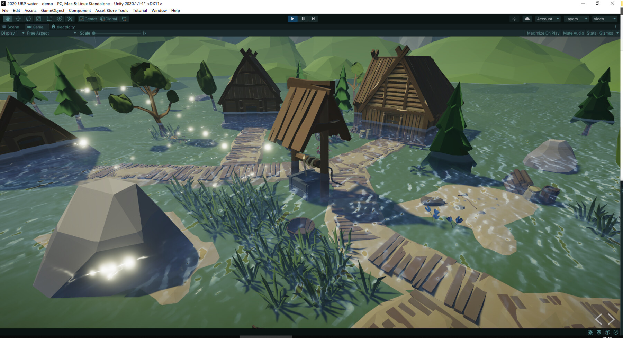Open the Custom Editor Tools icon
The width and height of the screenshot is (623, 338).
(x=70, y=19)
